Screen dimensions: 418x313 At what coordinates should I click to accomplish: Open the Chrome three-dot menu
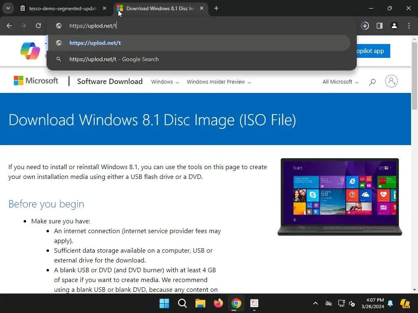coord(409,26)
